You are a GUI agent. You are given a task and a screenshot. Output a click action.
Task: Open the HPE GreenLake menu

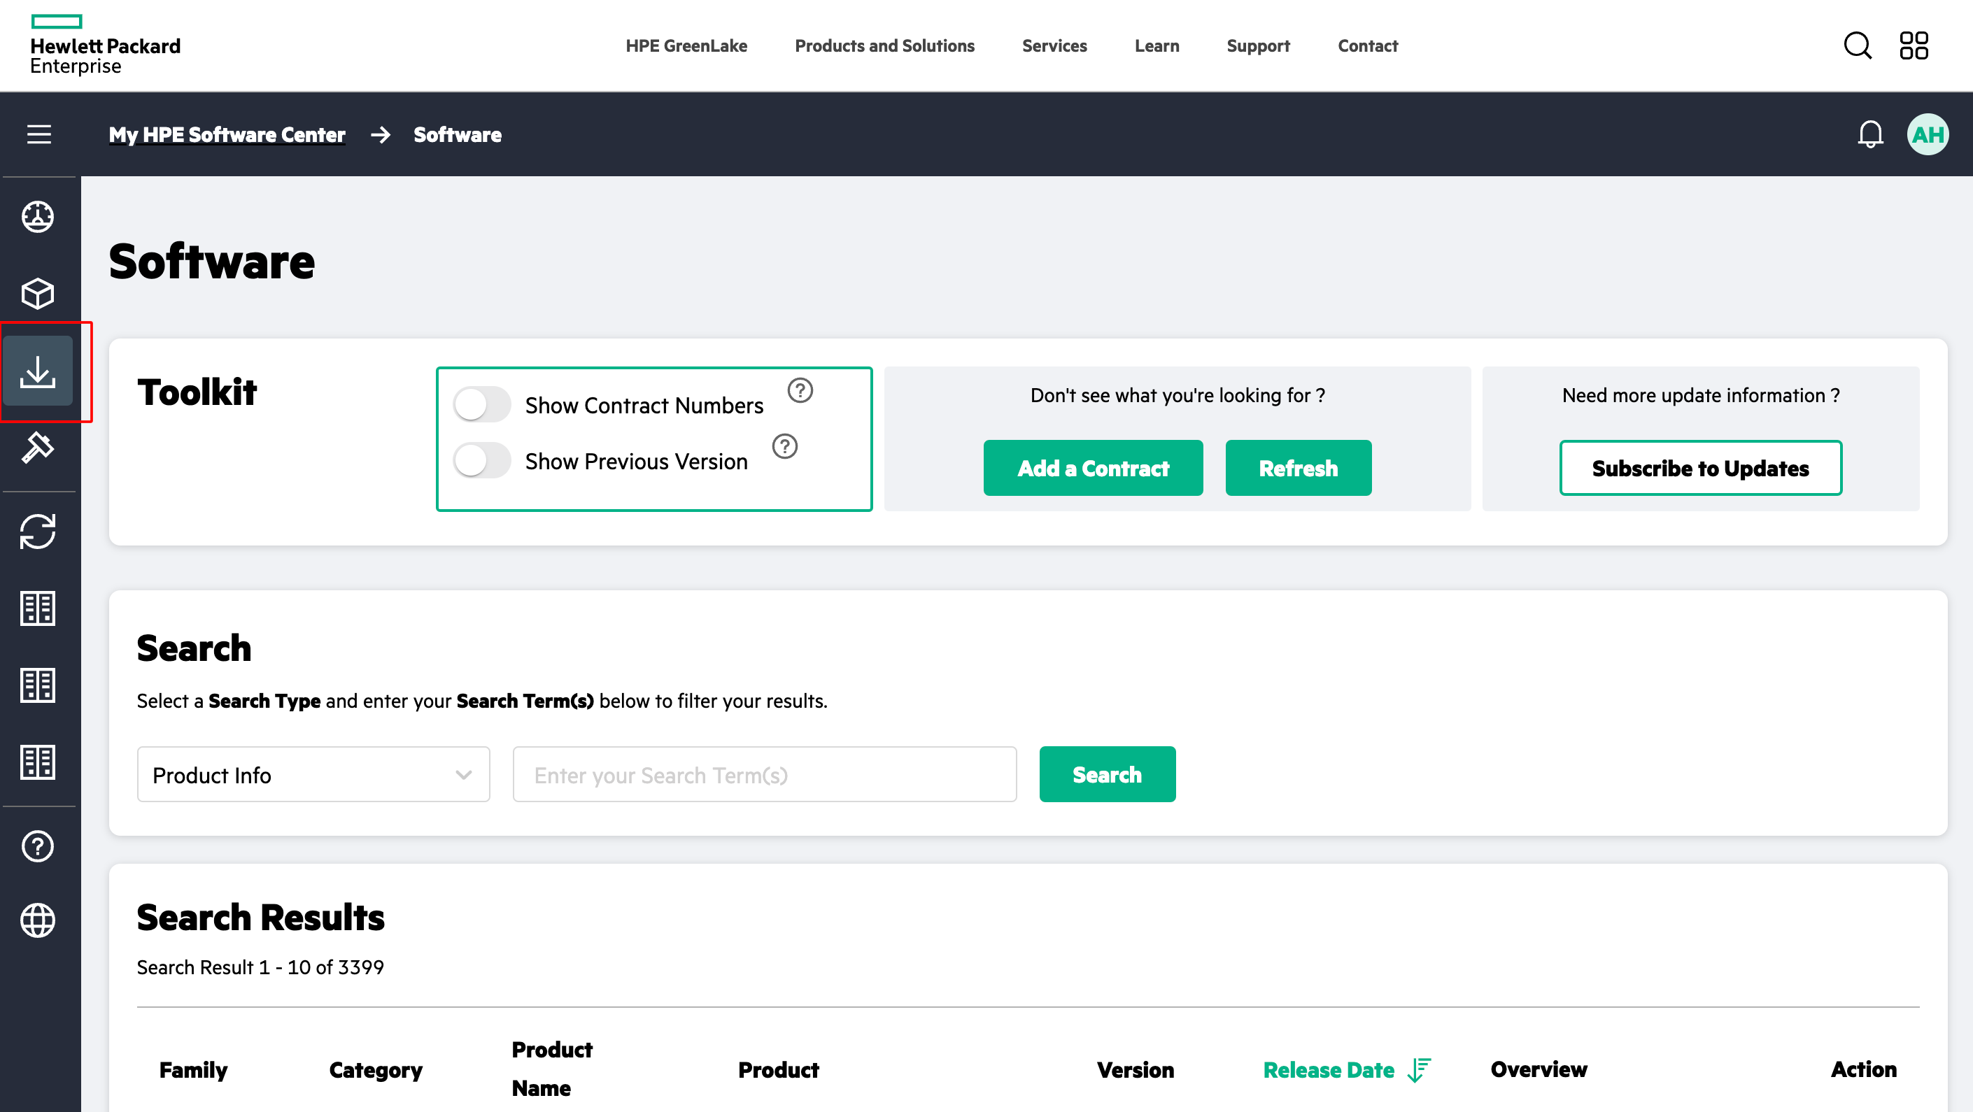coord(686,46)
